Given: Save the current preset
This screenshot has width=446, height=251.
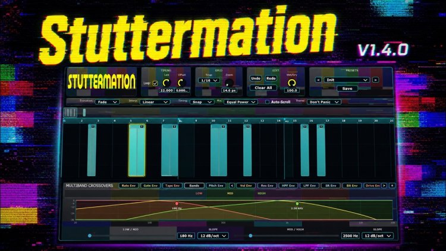Looking at the screenshot, I should (x=347, y=89).
